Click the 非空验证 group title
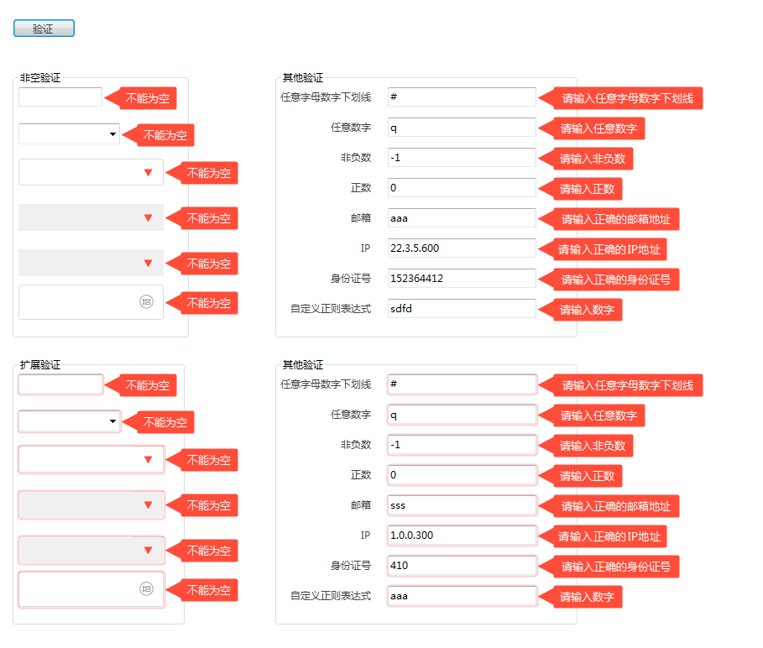This screenshot has width=763, height=648. [40, 78]
